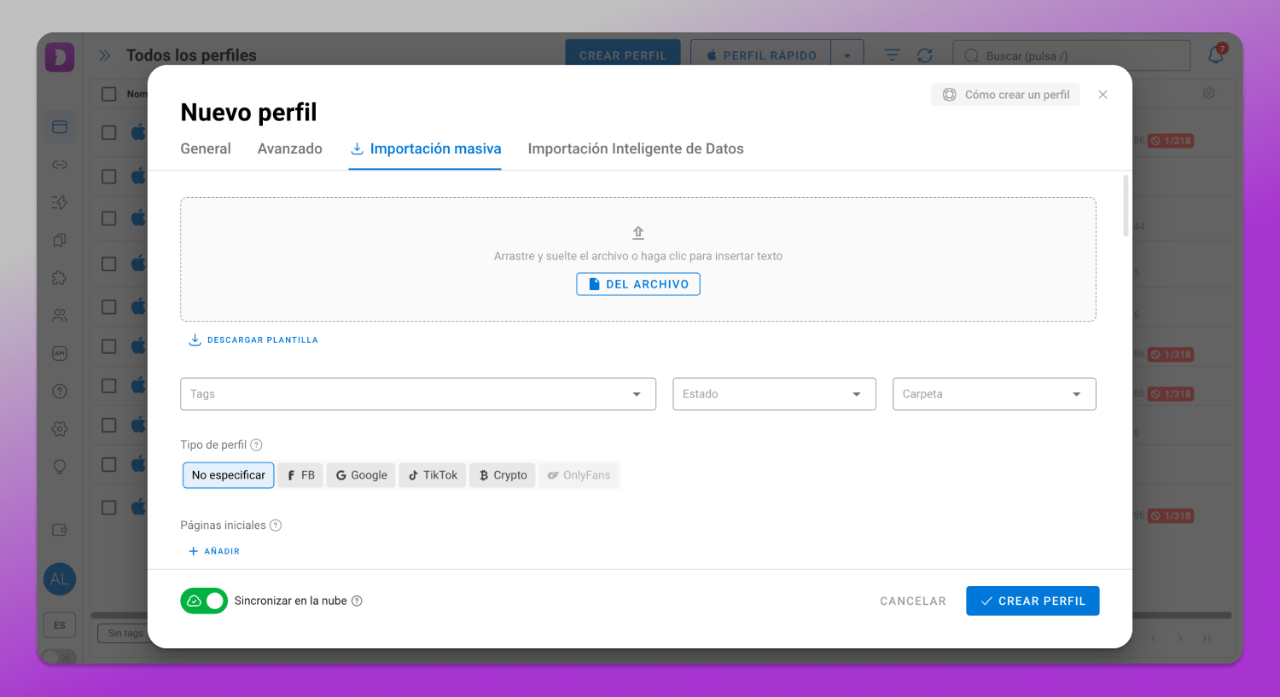Open the API icon in sidebar

tap(60, 353)
